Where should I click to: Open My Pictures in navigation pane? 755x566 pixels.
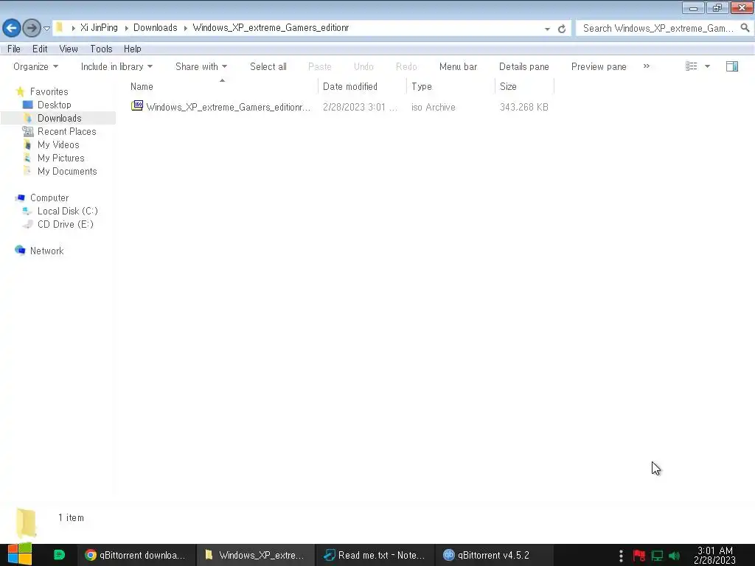click(x=60, y=158)
